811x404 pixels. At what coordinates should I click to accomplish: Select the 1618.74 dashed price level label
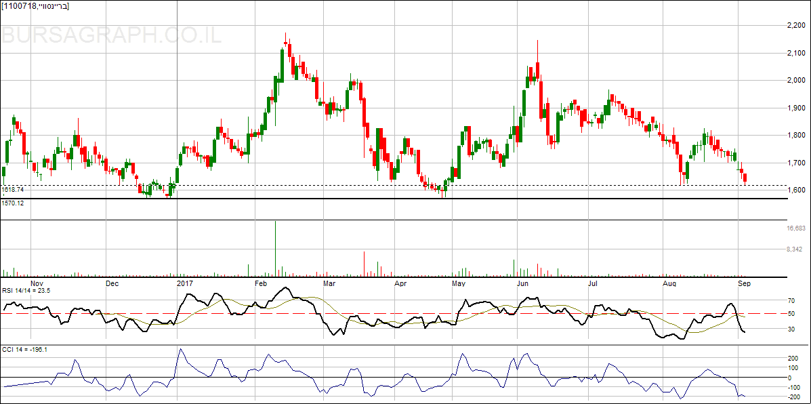click(x=13, y=190)
